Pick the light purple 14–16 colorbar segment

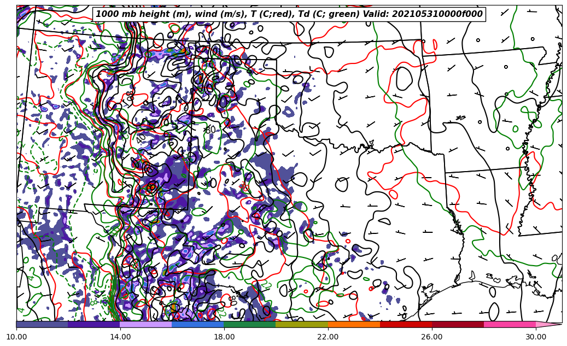tap(146, 324)
